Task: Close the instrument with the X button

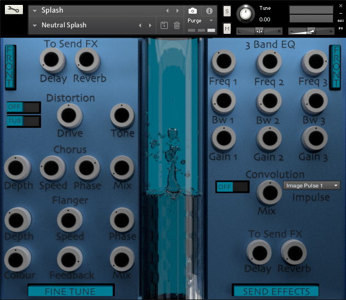Action: click(x=341, y=5)
